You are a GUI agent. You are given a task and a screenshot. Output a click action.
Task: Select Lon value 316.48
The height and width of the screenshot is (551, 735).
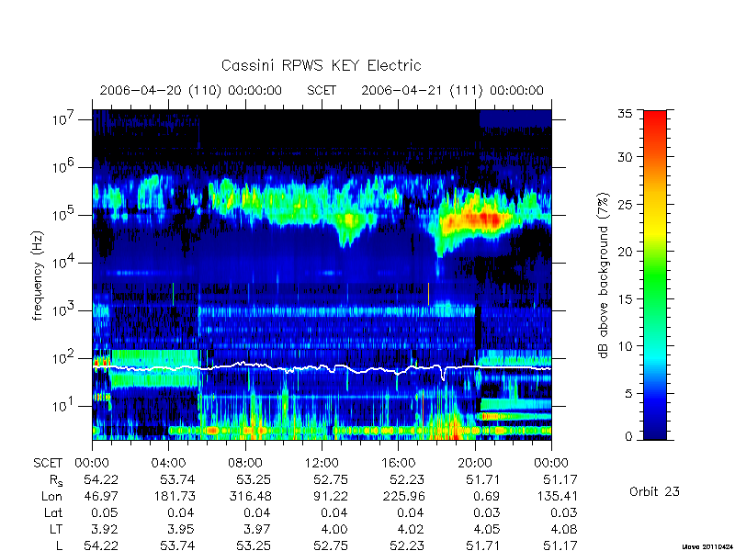pos(251,496)
